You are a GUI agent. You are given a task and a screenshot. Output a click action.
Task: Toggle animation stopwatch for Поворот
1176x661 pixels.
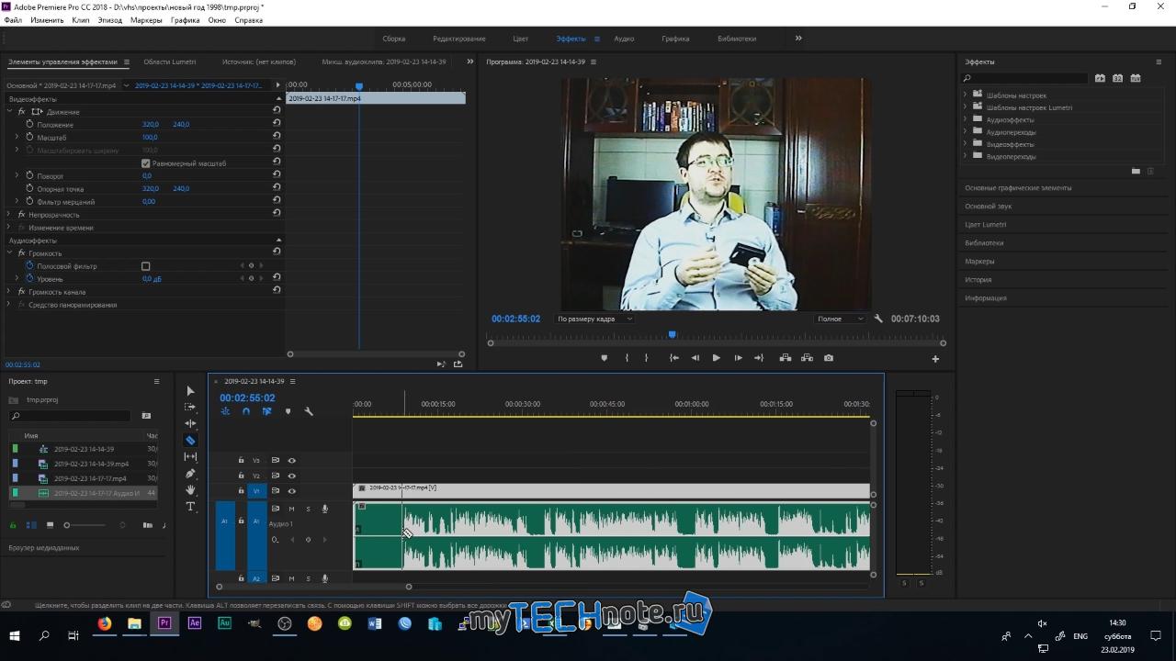click(29, 175)
